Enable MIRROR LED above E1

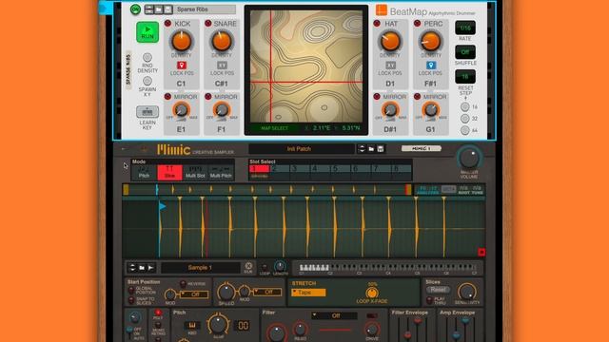click(167, 97)
